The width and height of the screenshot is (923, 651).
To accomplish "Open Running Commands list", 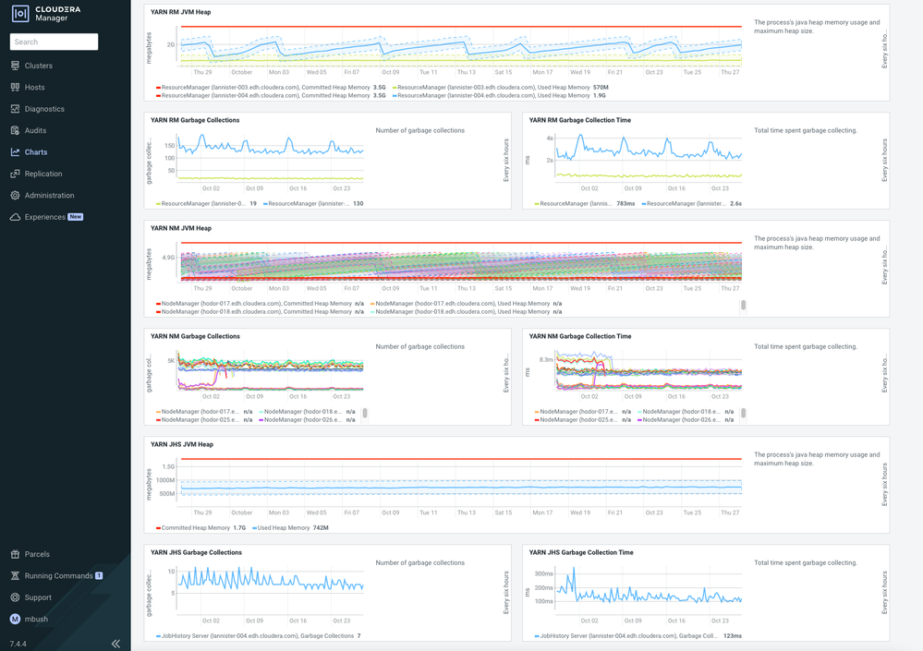I will (x=59, y=575).
